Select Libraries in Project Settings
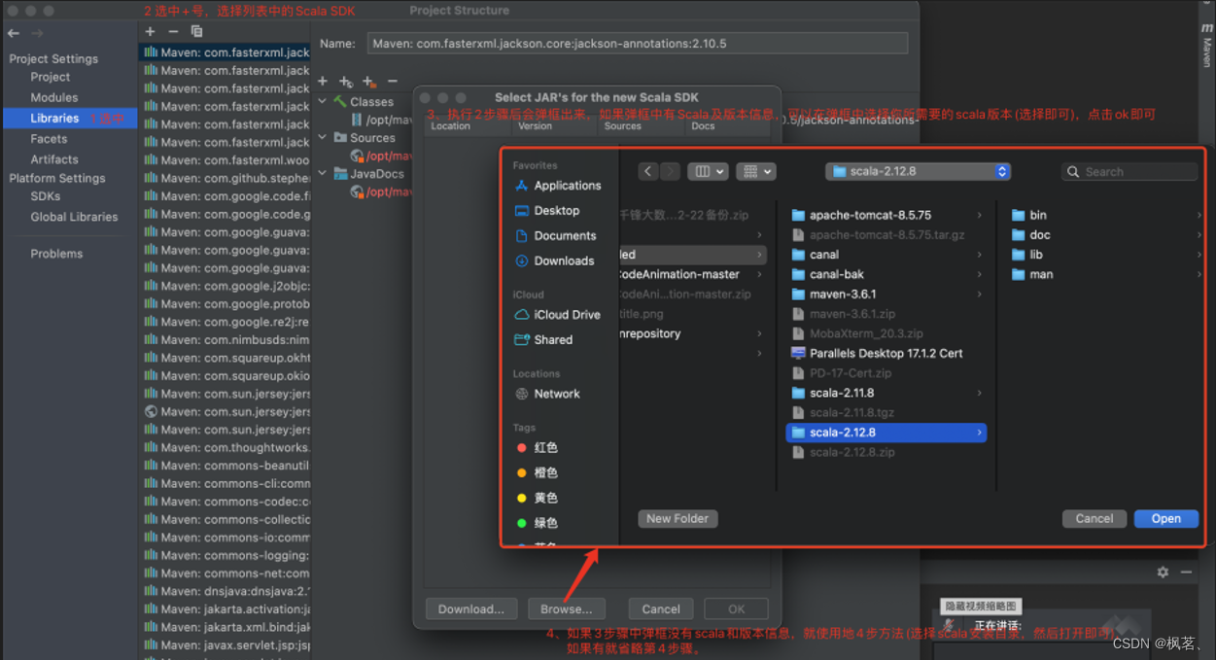The height and width of the screenshot is (660, 1216). pyautogui.click(x=70, y=119)
